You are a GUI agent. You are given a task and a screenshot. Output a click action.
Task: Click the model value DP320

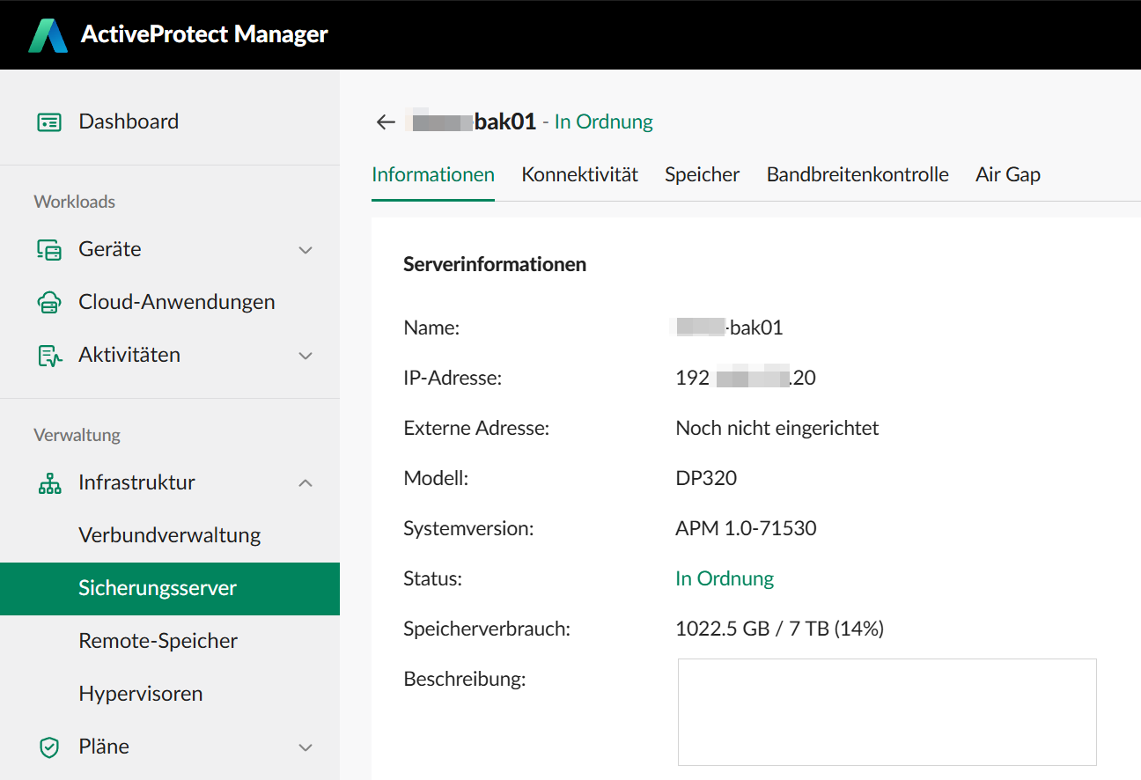[x=706, y=479]
